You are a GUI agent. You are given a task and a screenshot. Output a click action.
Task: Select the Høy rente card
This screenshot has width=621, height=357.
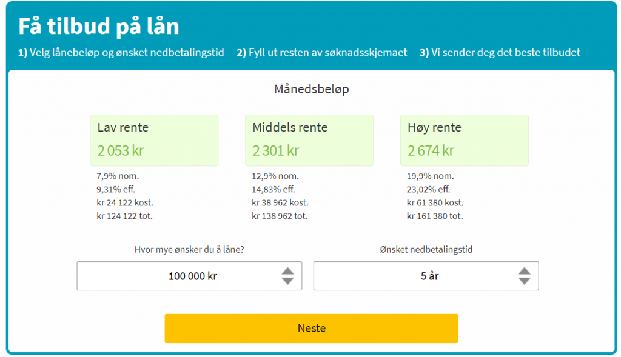coord(465,140)
